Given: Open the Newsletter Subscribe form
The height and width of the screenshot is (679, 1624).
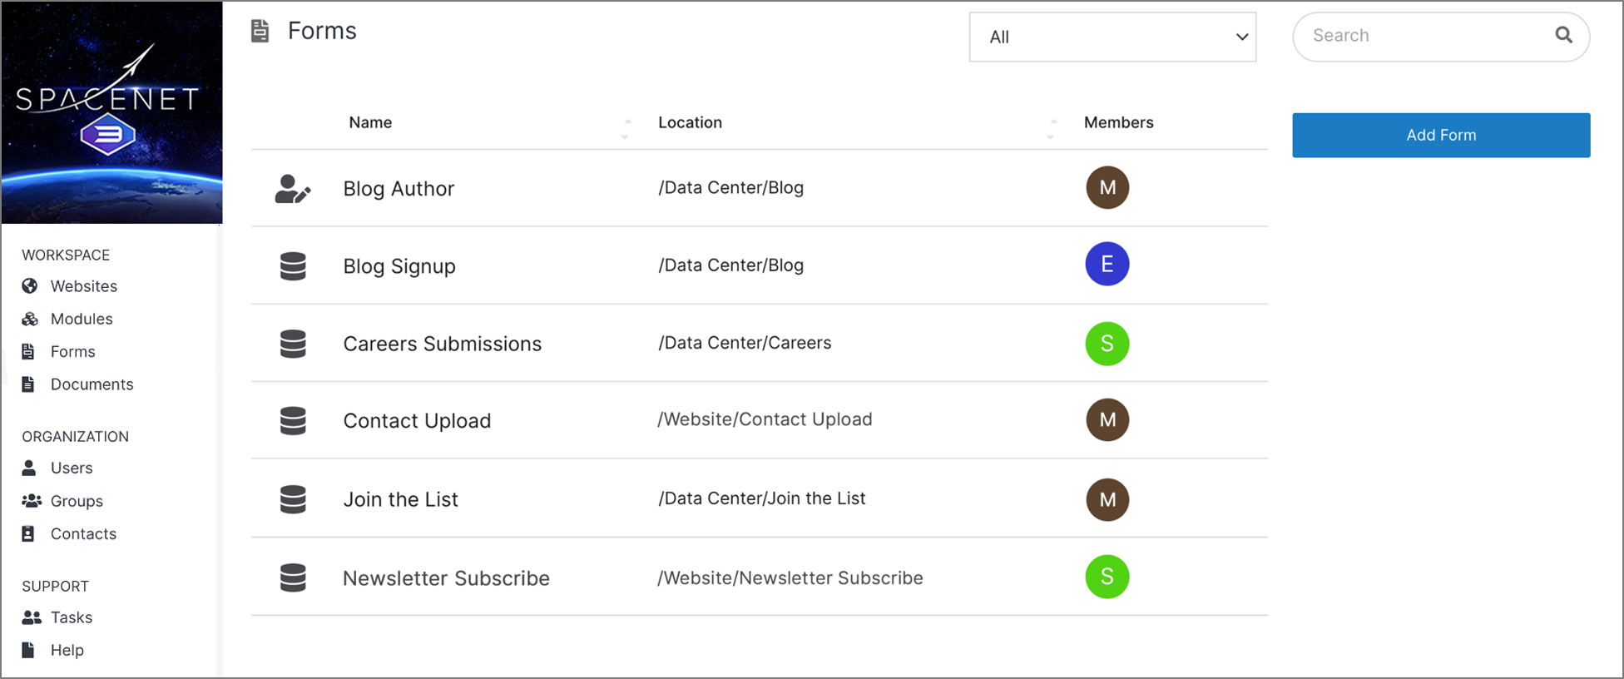Looking at the screenshot, I should tap(446, 577).
